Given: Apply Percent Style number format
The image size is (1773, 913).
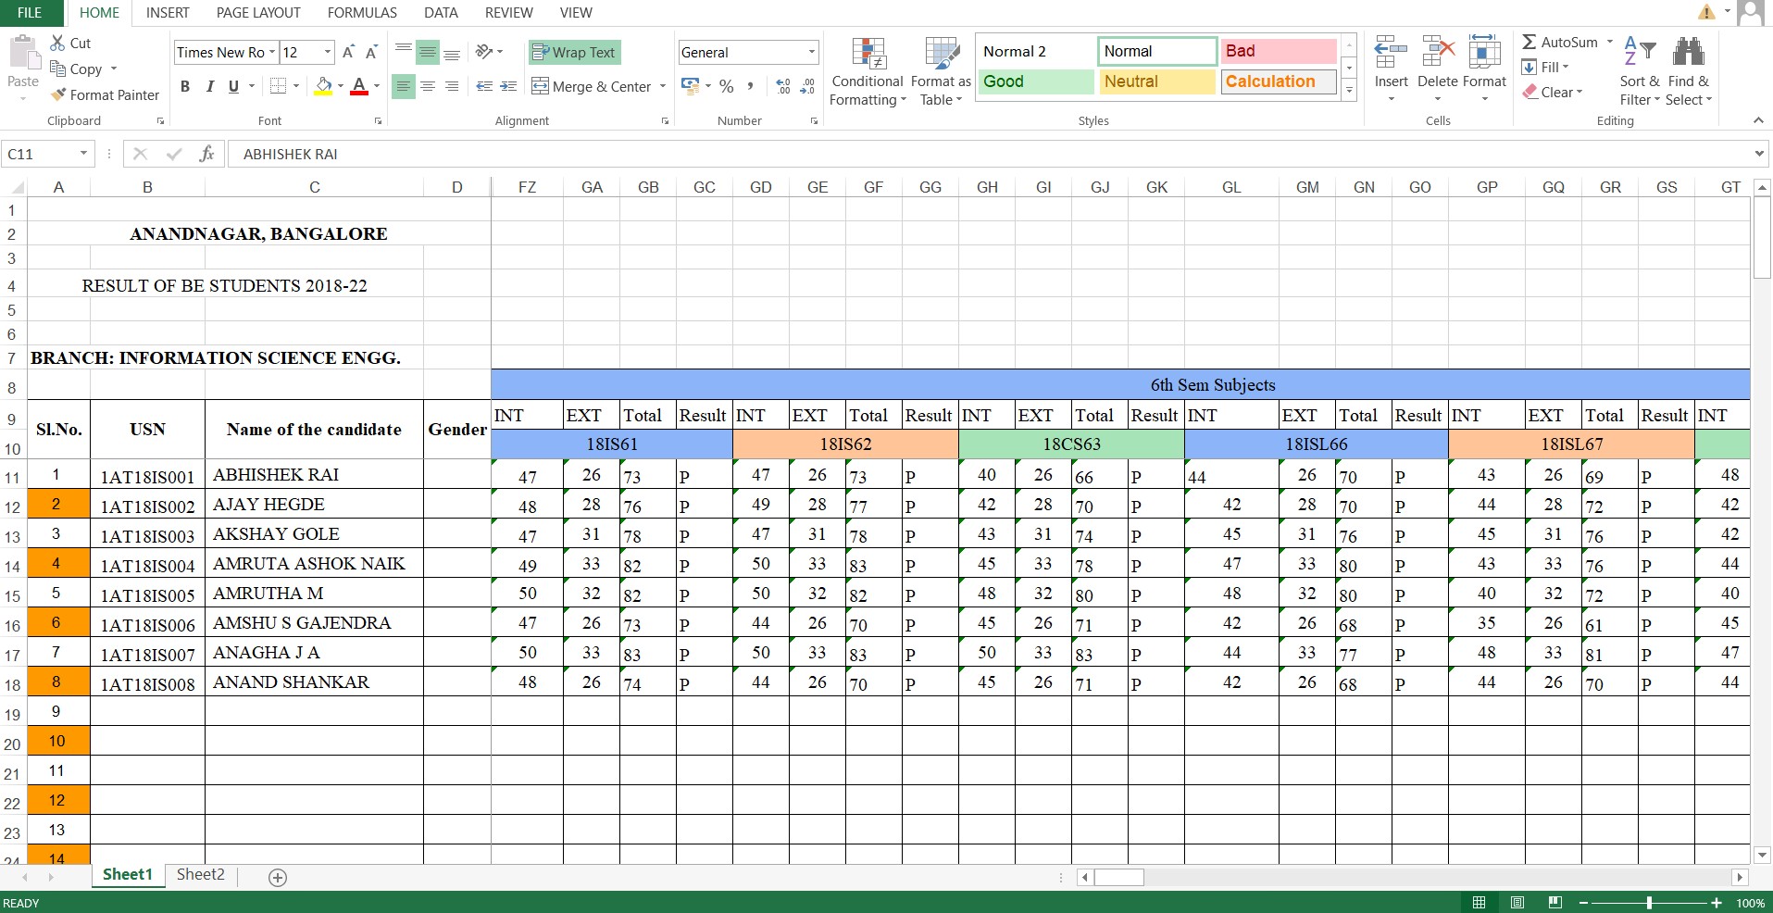Looking at the screenshot, I should 726,86.
